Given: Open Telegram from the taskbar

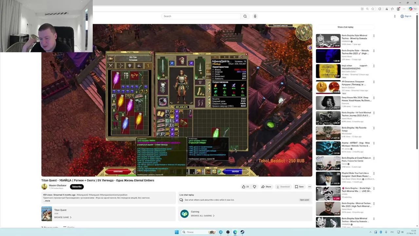Looking at the screenshot, I should point(221,232).
